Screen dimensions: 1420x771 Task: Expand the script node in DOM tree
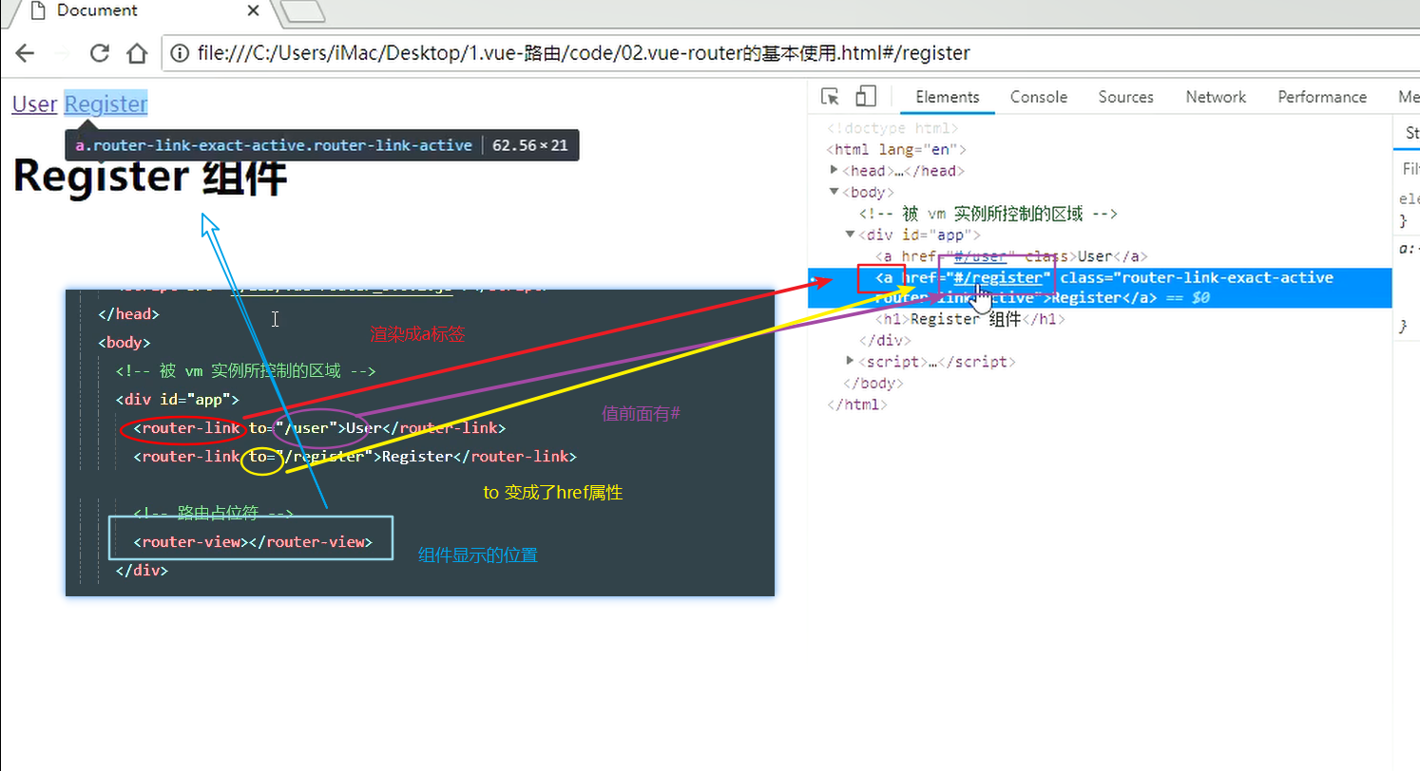point(851,362)
